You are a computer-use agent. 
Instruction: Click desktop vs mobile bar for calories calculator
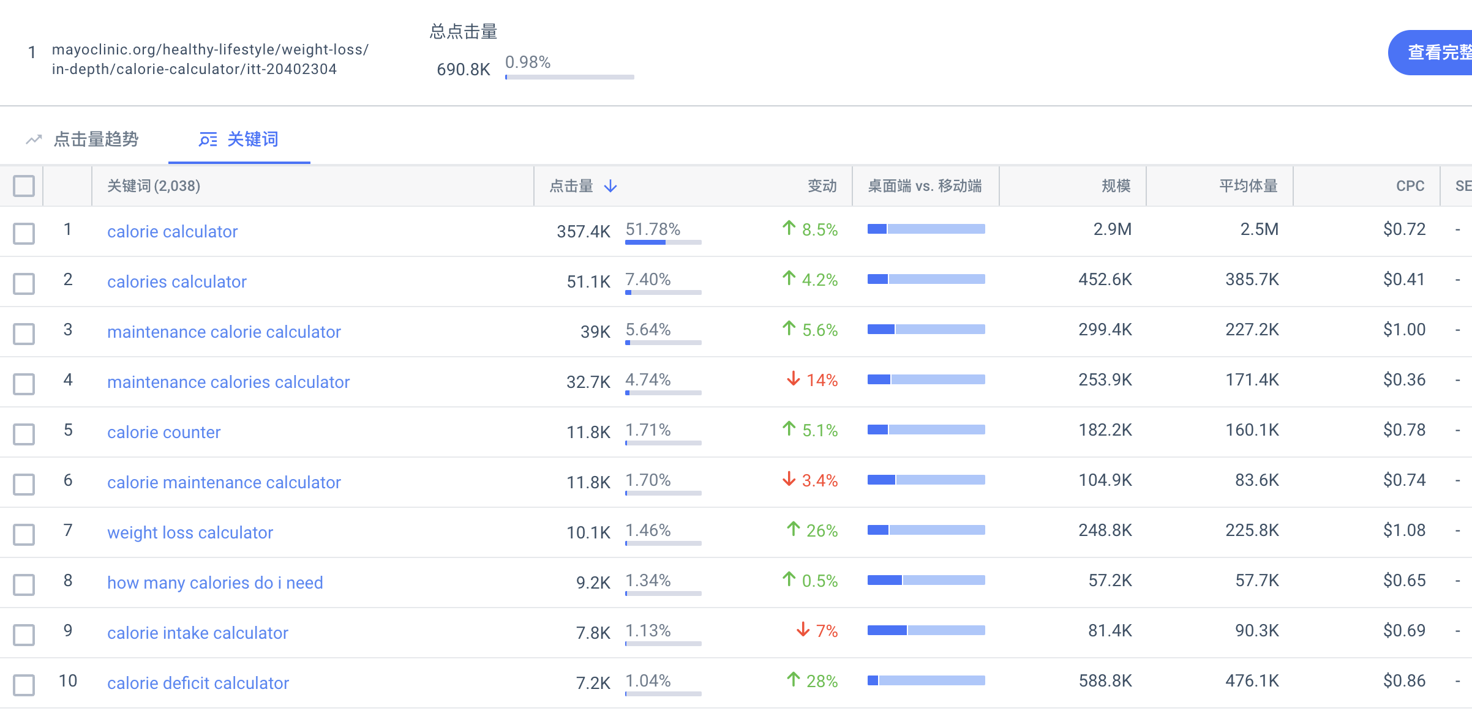[x=926, y=279]
